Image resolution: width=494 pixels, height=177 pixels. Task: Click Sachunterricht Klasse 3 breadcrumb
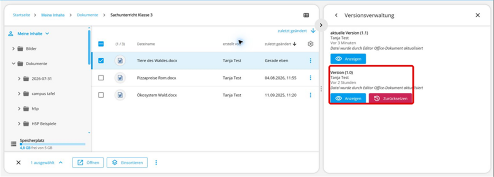coord(131,15)
